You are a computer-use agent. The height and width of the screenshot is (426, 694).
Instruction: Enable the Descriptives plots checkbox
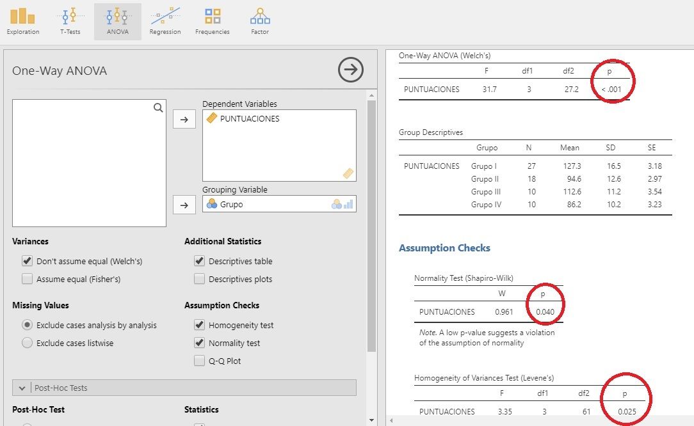coord(200,279)
